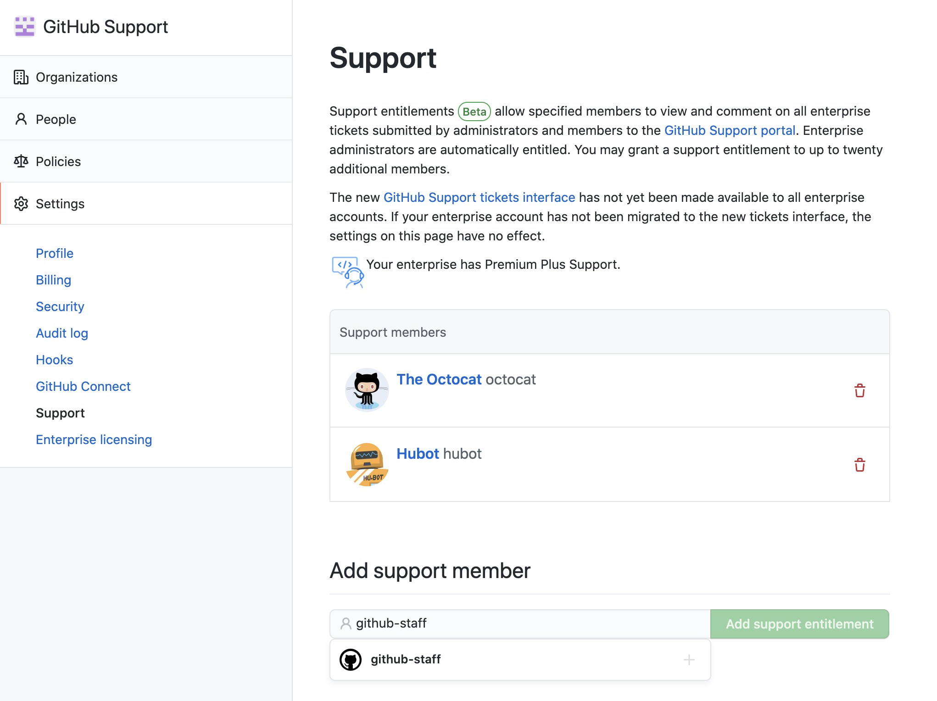Screen dimensions: 937x701
Task: Open The Octocat profile link
Action: coord(439,379)
